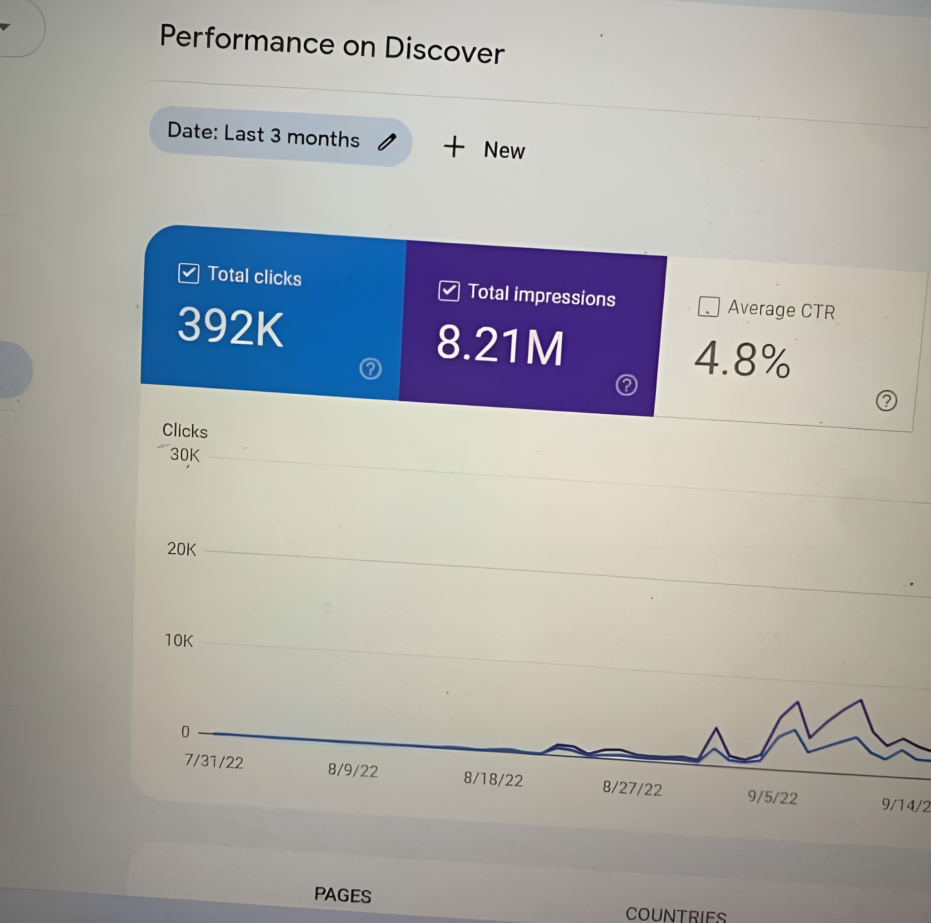The height and width of the screenshot is (923, 931).
Task: Click the 8/18/22 date label on chart
Action: click(x=493, y=779)
